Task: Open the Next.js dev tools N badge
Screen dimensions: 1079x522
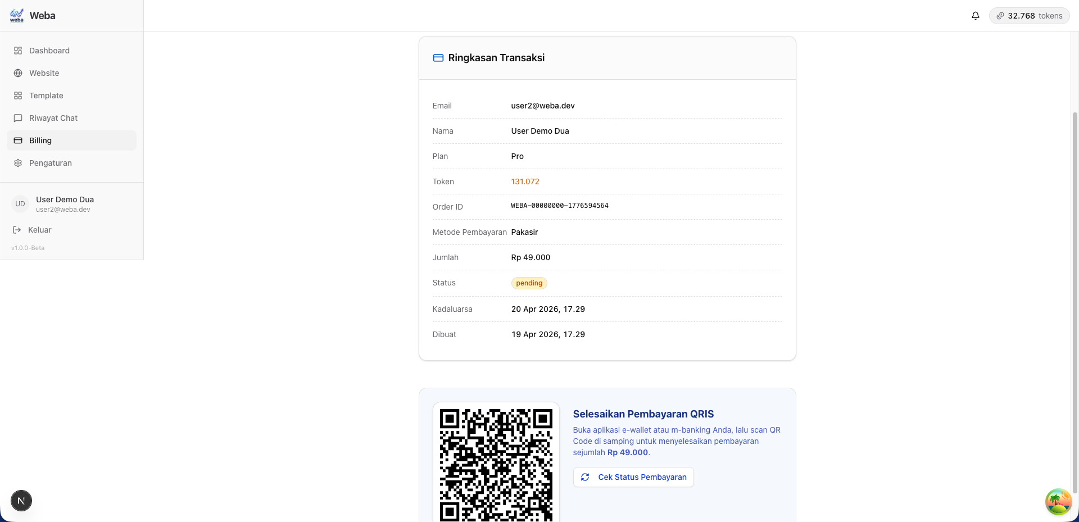Action: 21,501
